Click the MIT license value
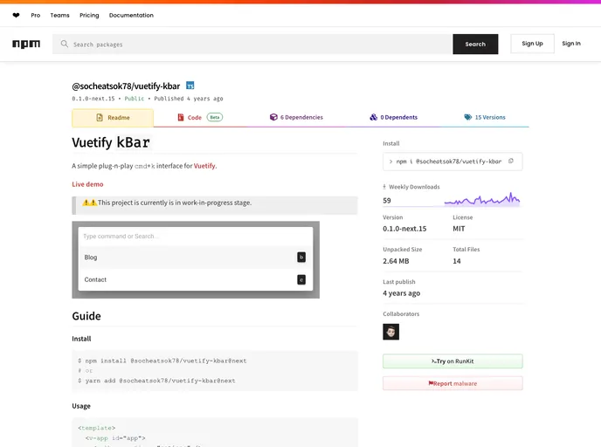The image size is (601, 447). (x=459, y=229)
